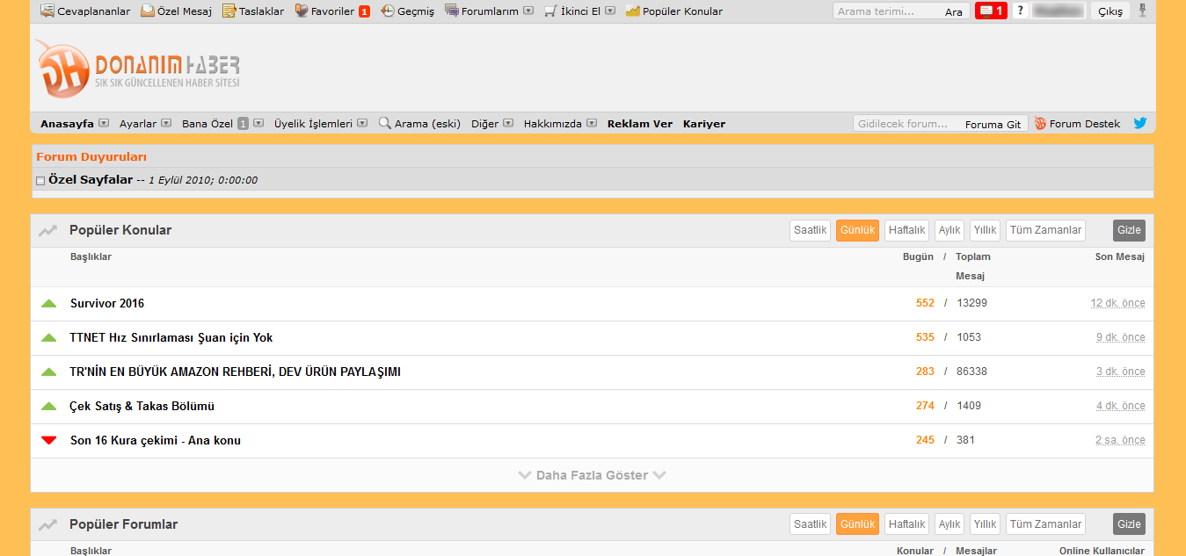Open the Survivor 2016 topic
The height and width of the screenshot is (556, 1186).
tap(107, 304)
